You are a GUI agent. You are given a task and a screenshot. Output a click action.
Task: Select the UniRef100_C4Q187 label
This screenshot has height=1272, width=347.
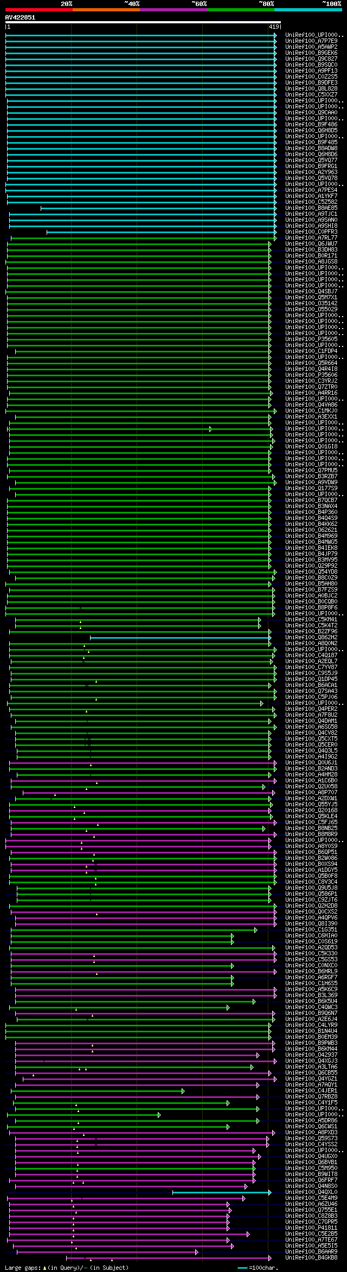click(311, 656)
